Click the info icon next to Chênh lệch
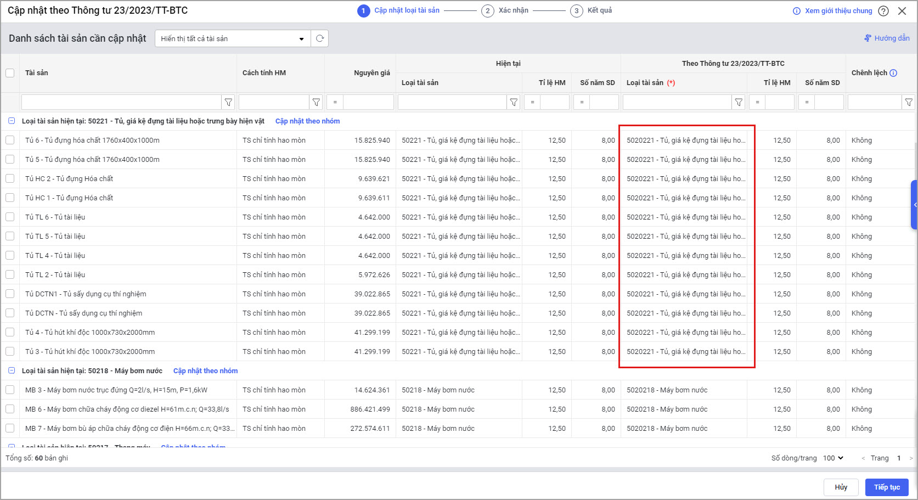The image size is (918, 500). tap(893, 73)
